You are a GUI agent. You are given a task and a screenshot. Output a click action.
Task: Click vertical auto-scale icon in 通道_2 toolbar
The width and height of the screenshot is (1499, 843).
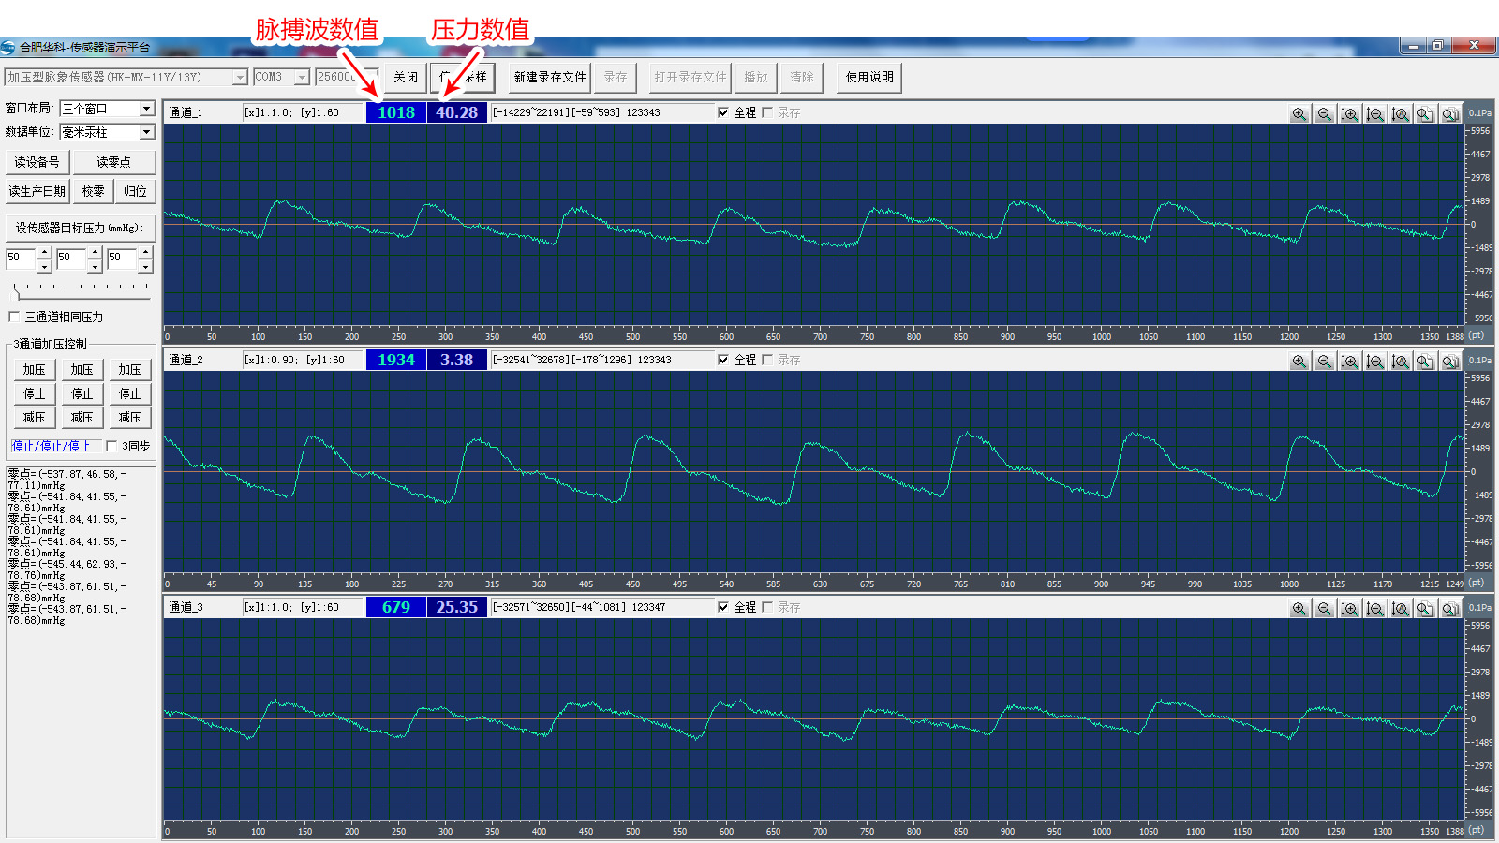pyautogui.click(x=1400, y=361)
